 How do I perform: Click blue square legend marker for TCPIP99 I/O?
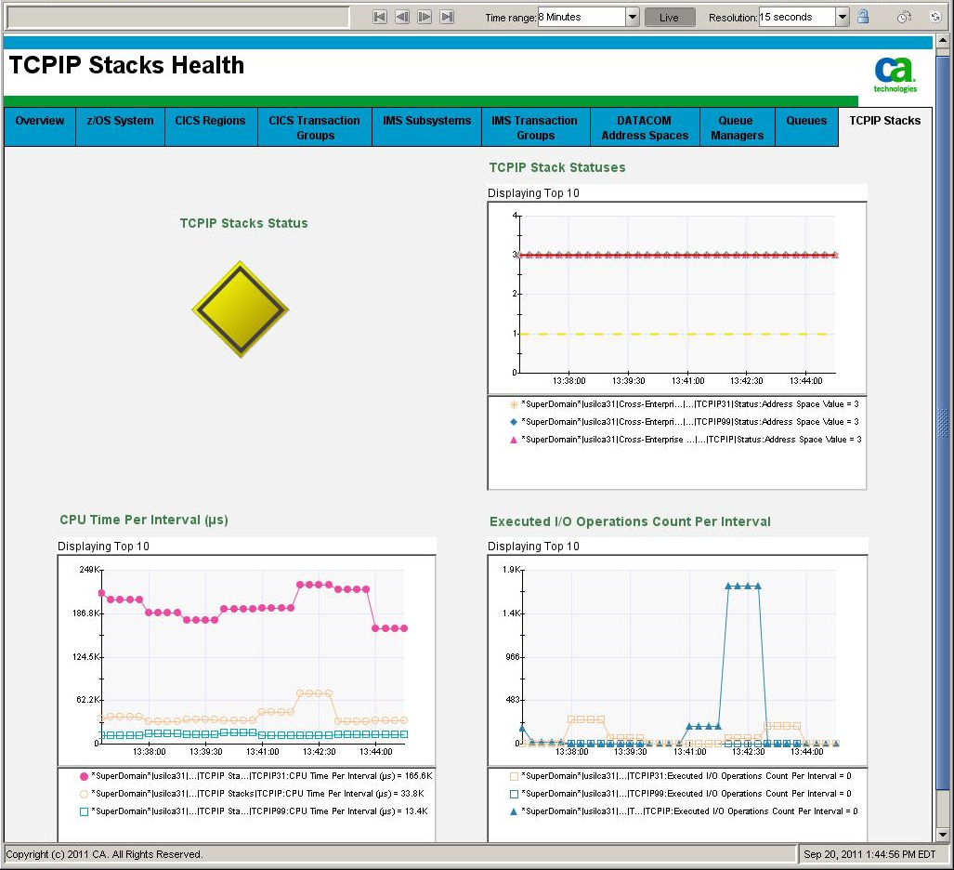(x=514, y=794)
